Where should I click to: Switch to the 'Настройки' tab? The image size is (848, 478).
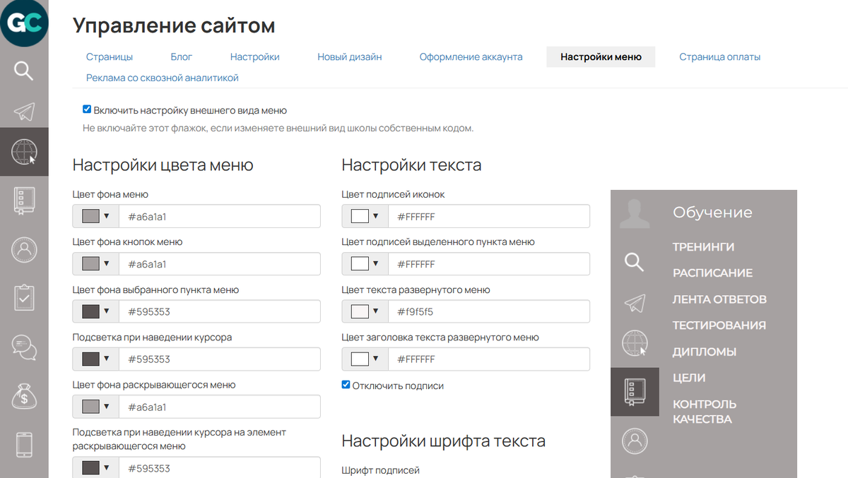click(x=255, y=57)
